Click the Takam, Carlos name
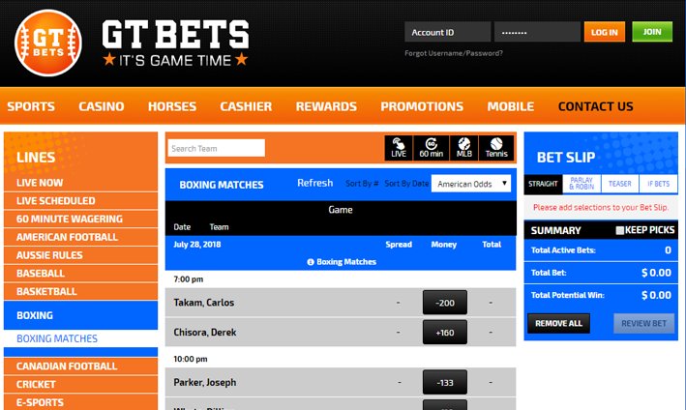The image size is (686, 410). click(x=203, y=303)
